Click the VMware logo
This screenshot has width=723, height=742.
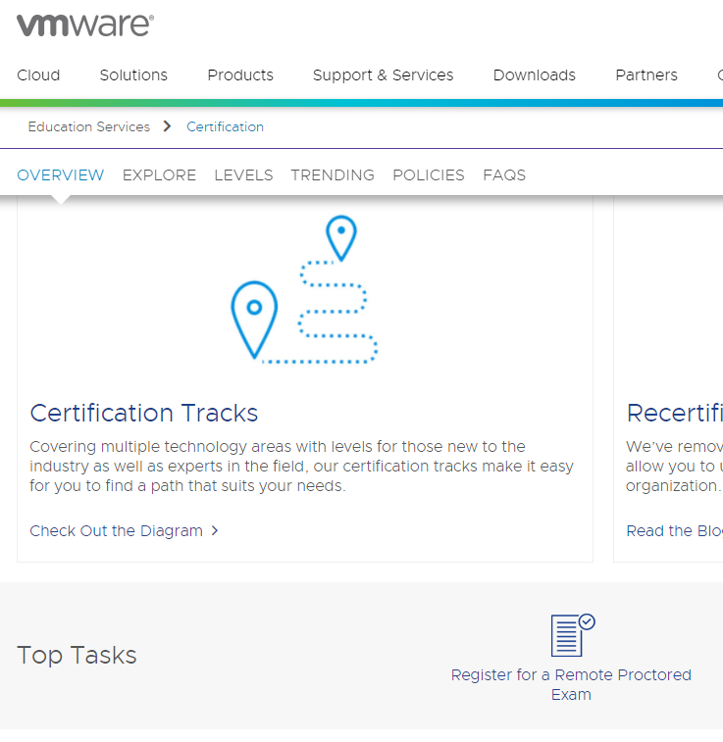tap(85, 25)
